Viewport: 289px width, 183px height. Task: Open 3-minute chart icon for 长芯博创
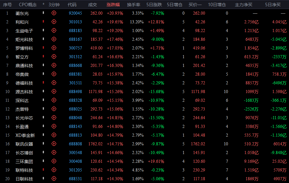[54, 152]
